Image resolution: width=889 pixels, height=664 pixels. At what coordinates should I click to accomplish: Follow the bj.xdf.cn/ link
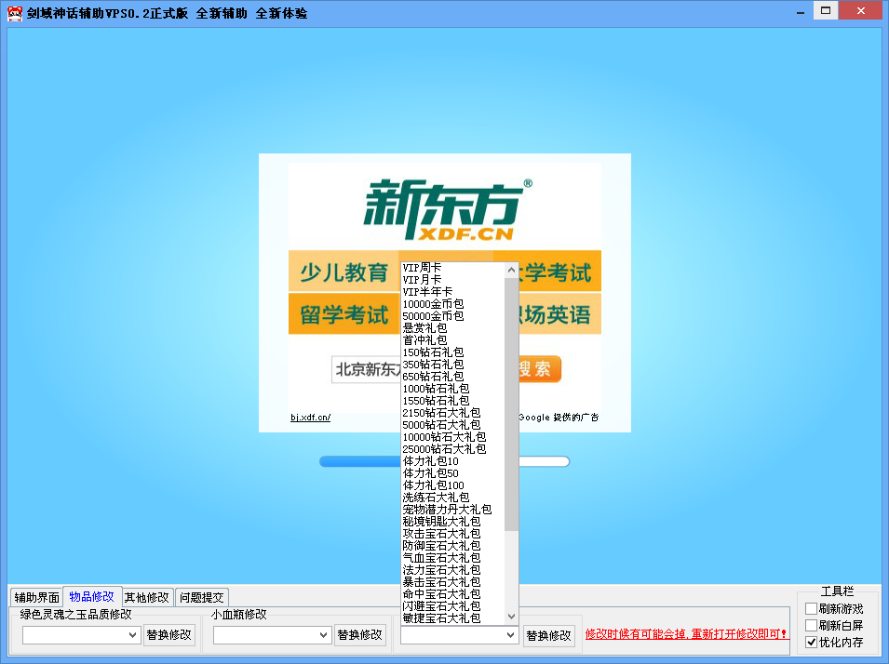[311, 418]
